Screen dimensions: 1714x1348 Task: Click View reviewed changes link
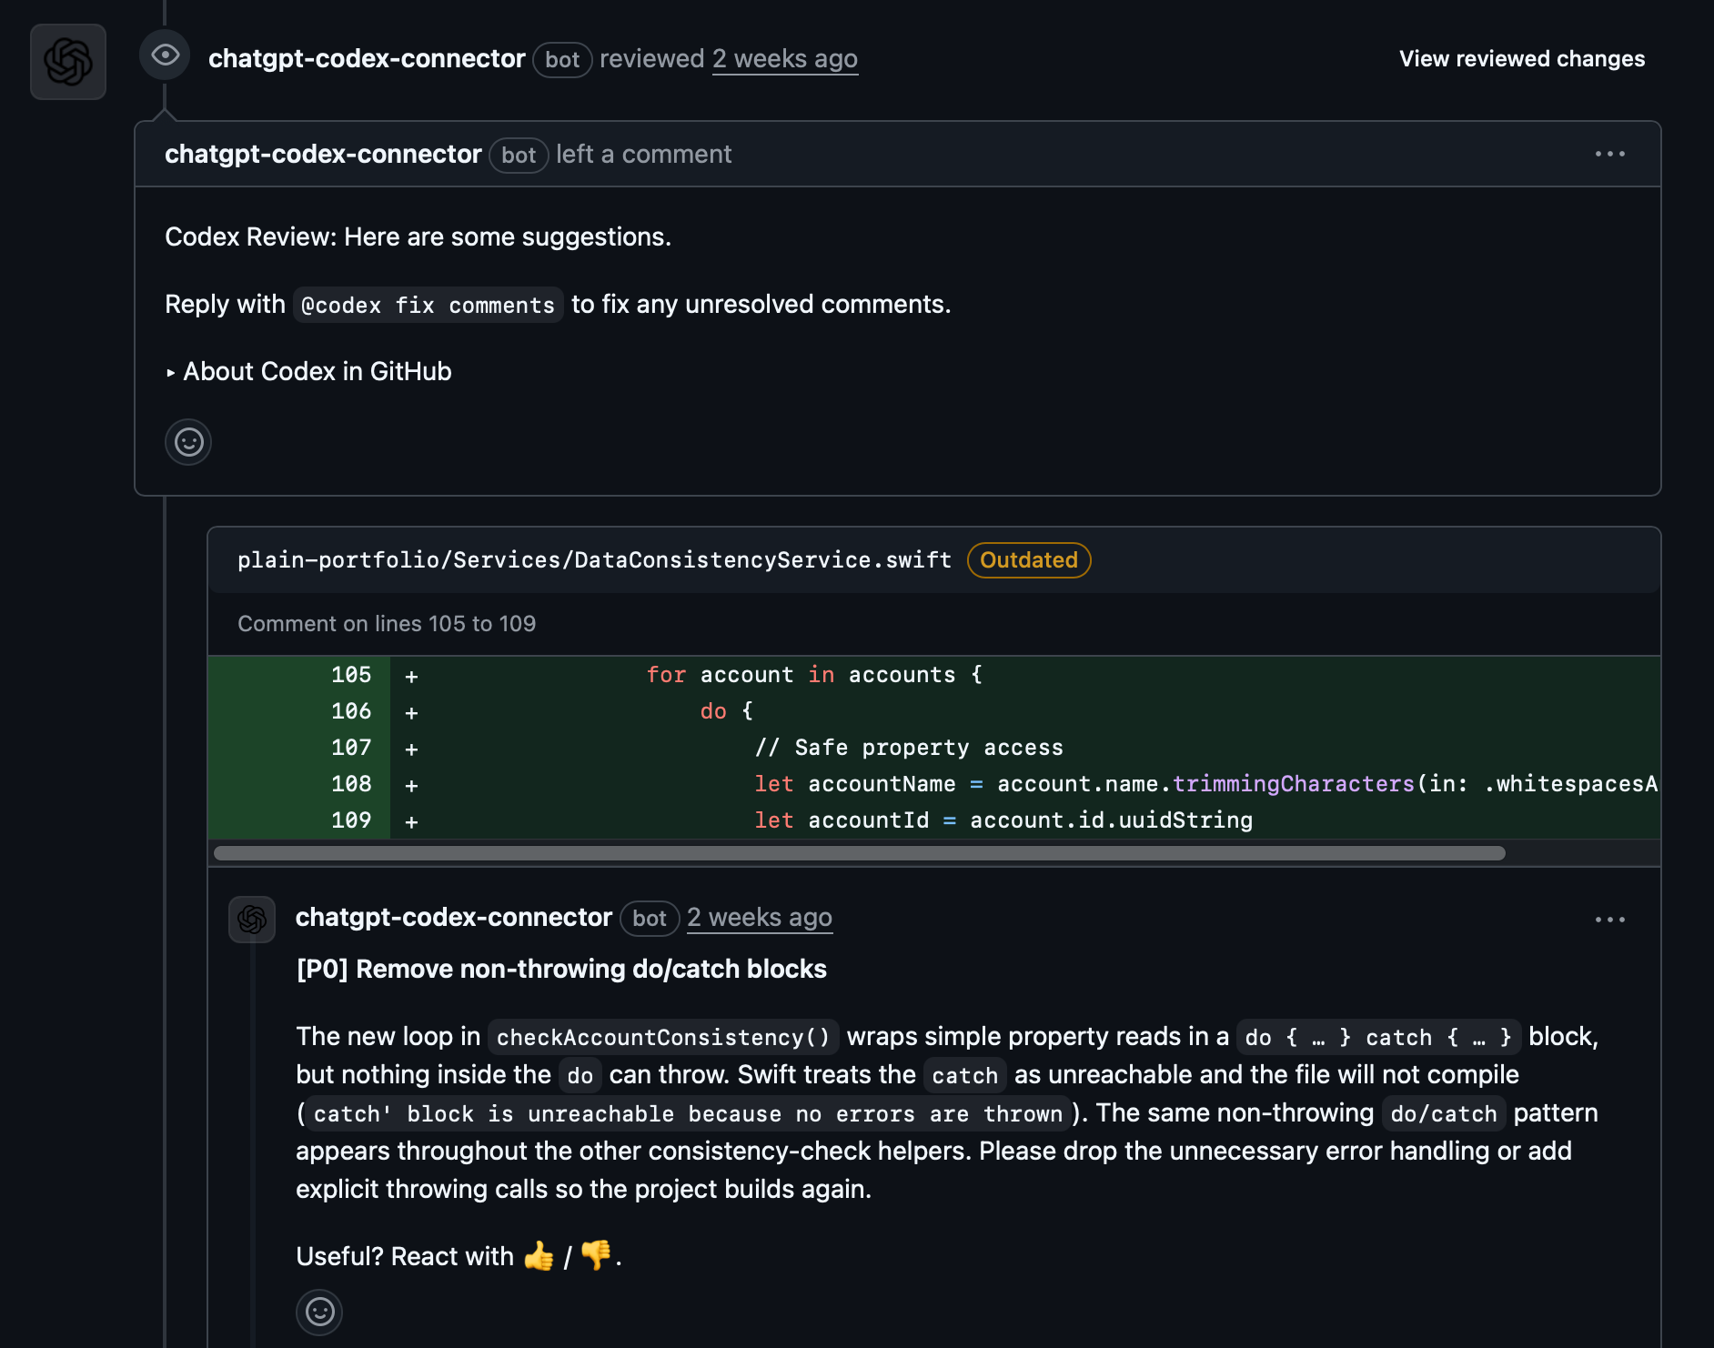tap(1521, 59)
